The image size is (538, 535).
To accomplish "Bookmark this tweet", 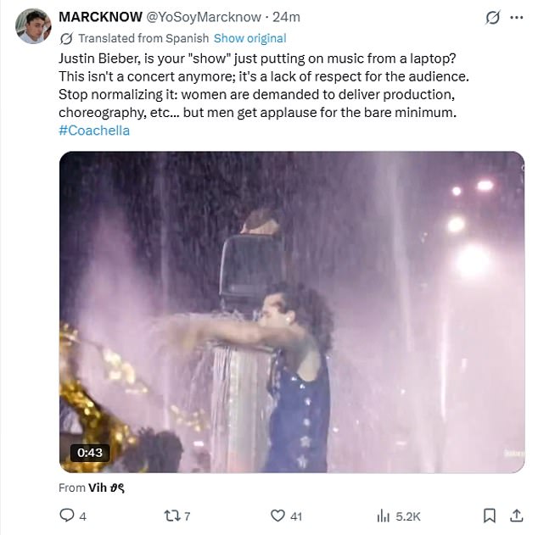I will coord(490,515).
